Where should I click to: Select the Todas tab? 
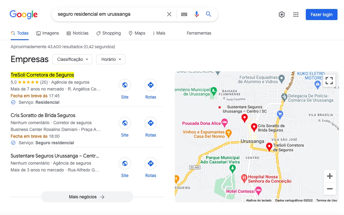[20, 33]
